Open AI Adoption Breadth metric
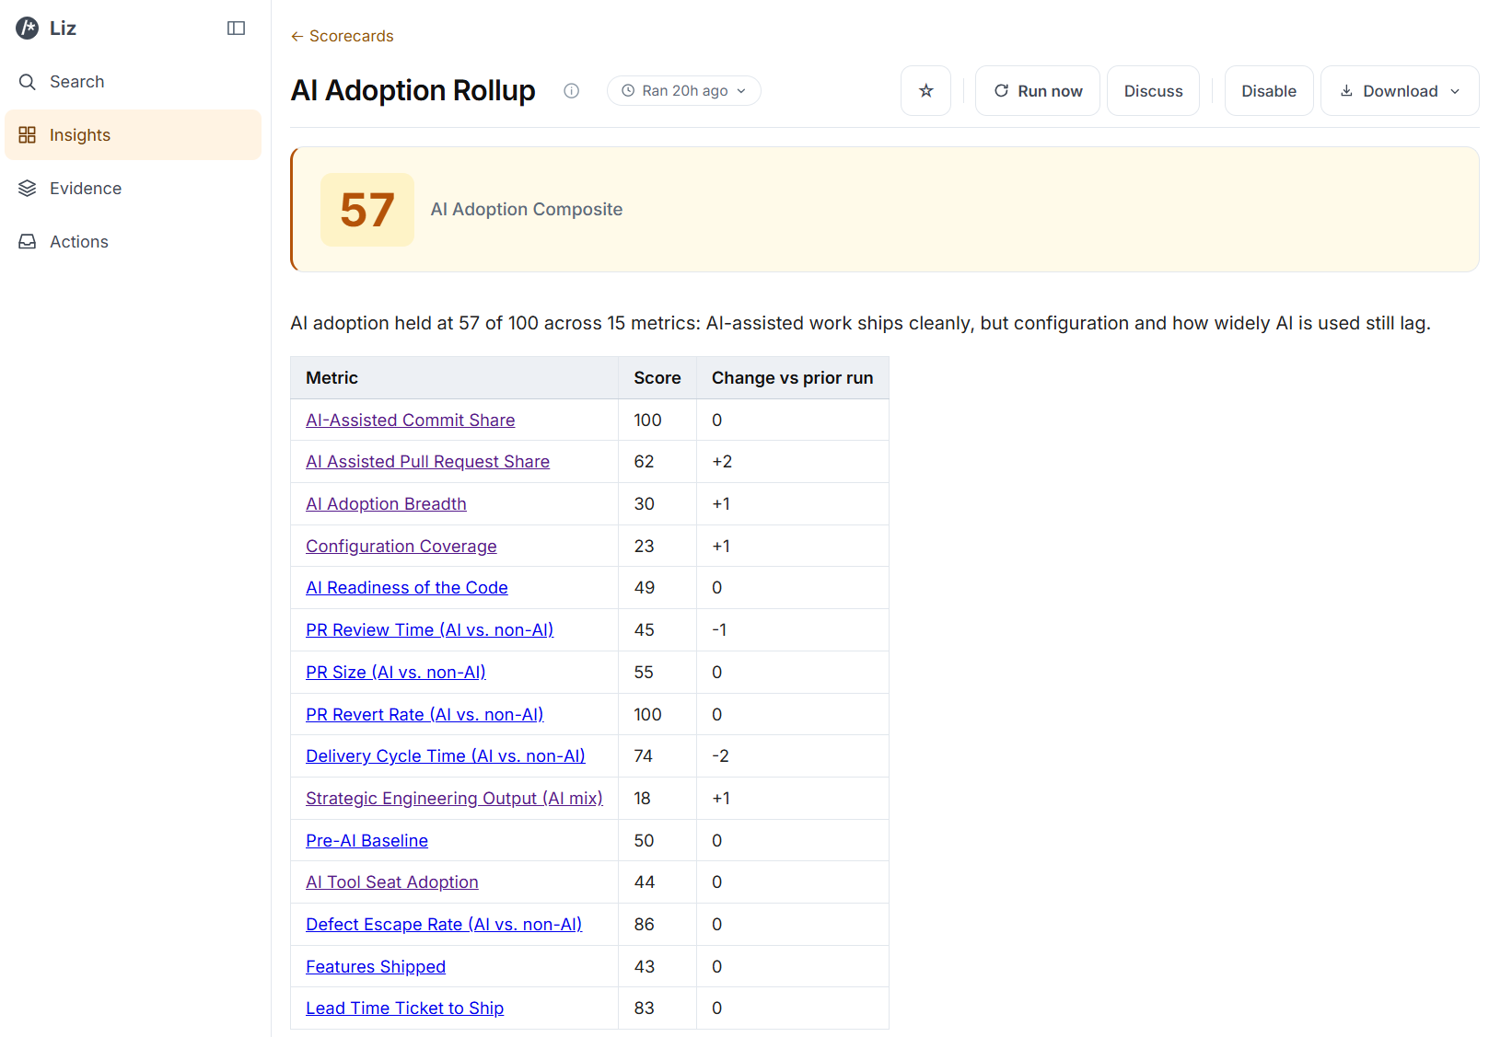 pyautogui.click(x=386, y=504)
